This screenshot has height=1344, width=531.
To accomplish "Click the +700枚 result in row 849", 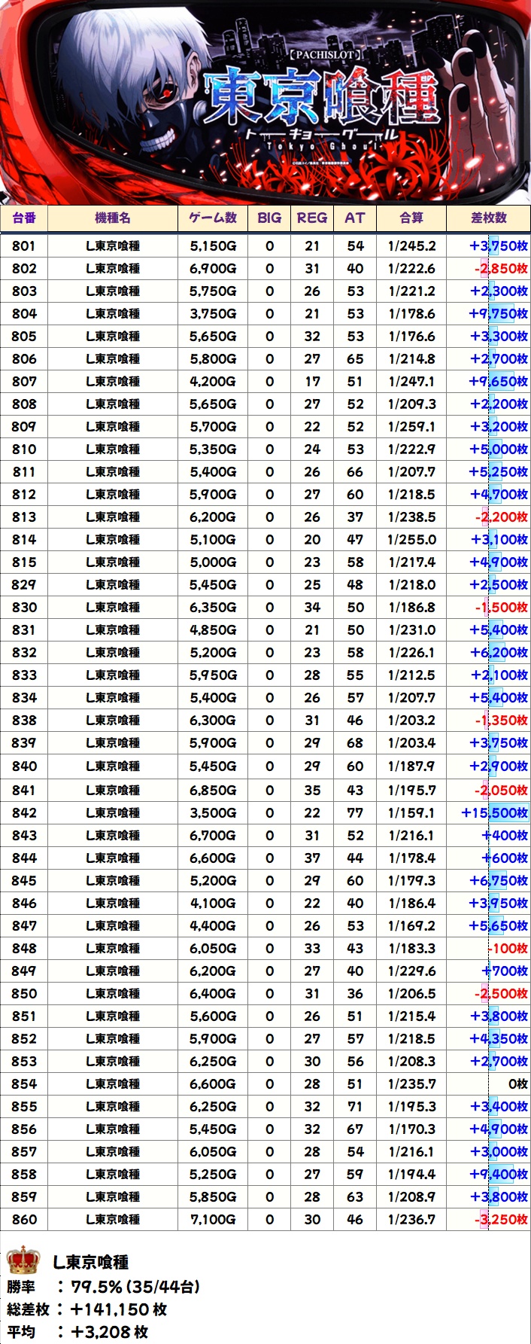I will 505,971.
